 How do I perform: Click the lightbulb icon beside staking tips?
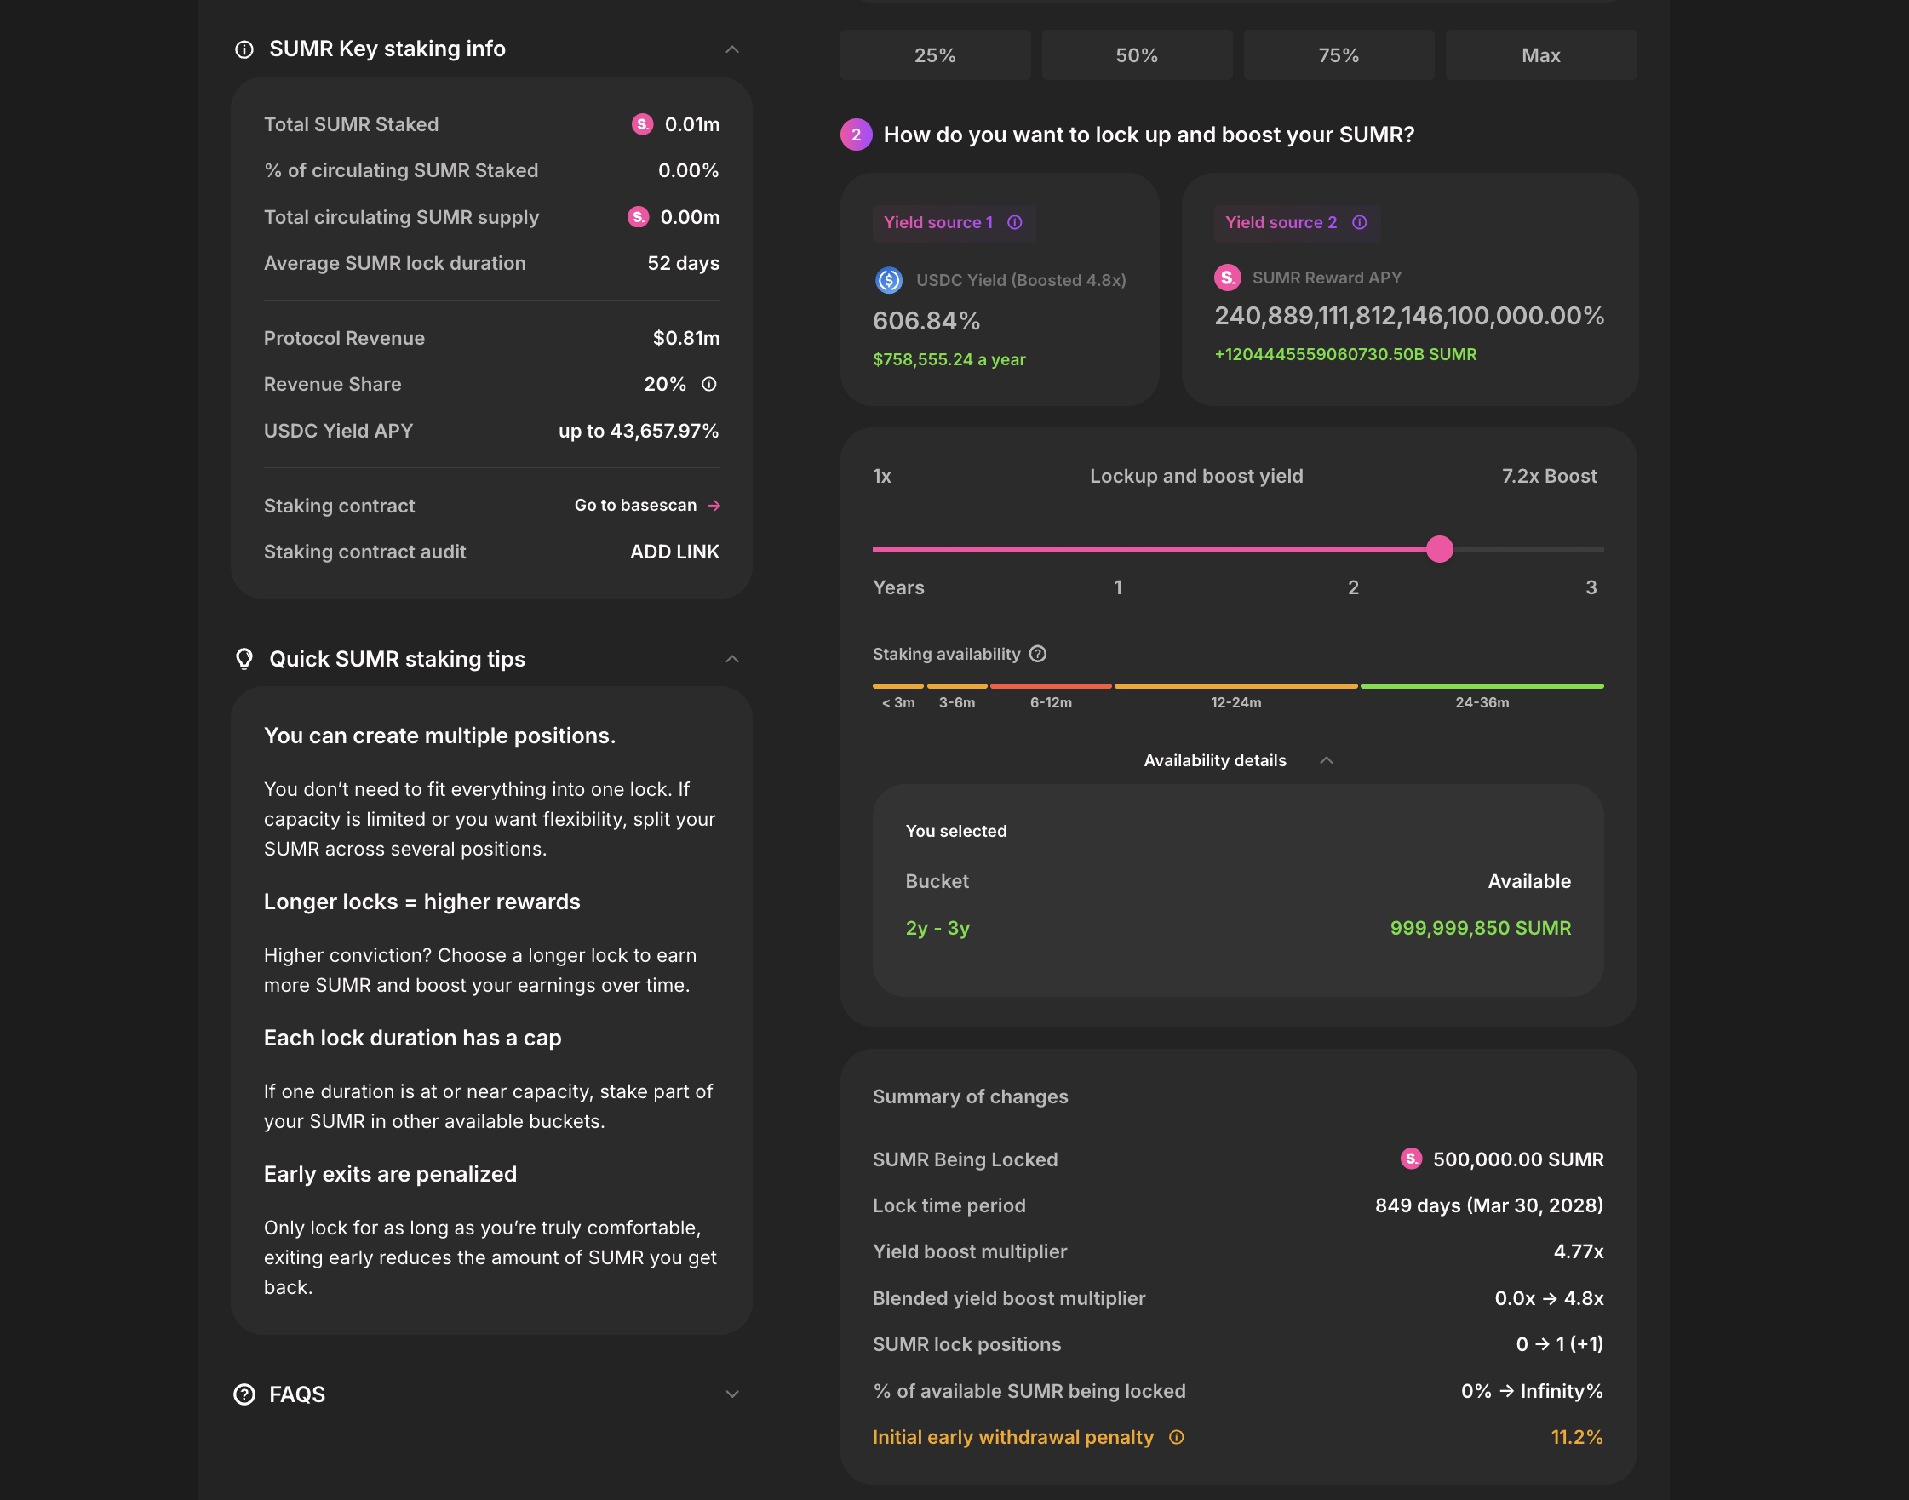tap(244, 659)
